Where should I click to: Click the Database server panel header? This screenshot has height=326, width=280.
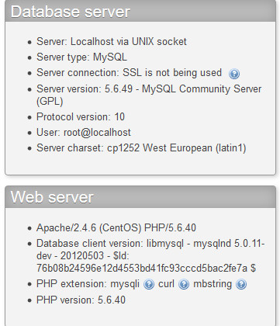click(x=140, y=12)
